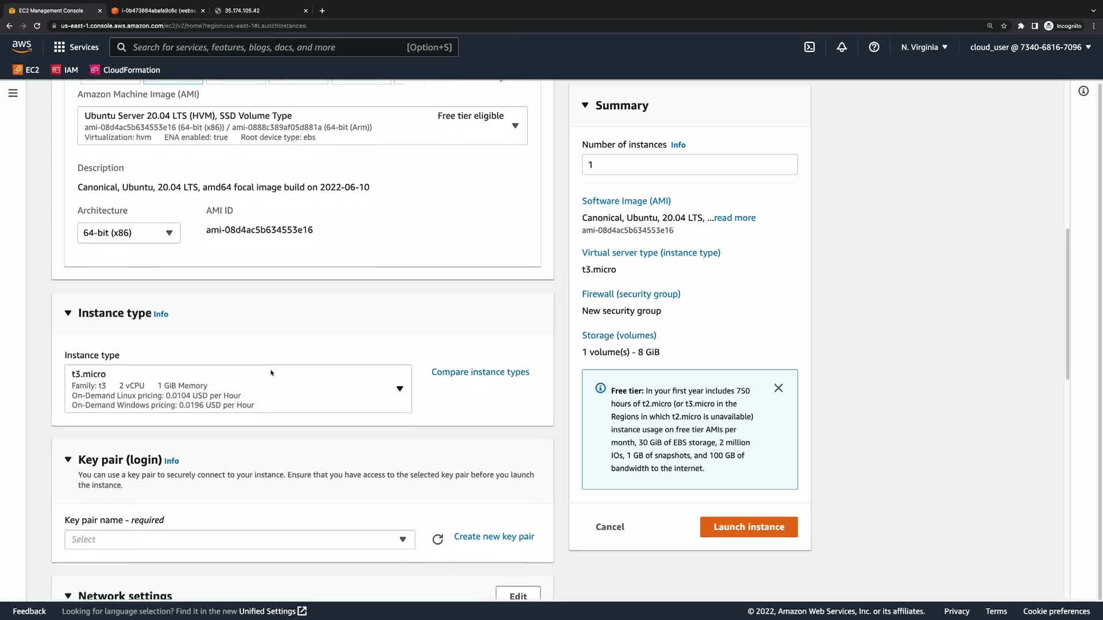Open the EC2 shortcut in favorites bar

[x=26, y=70]
